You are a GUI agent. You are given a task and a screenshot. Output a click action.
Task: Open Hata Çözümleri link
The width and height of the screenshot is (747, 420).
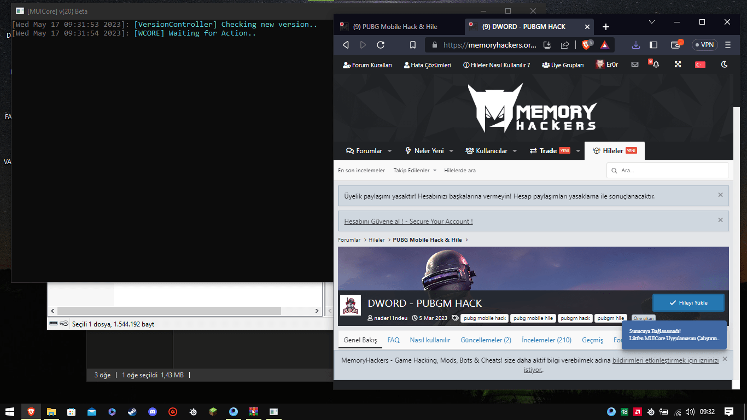pyautogui.click(x=427, y=65)
